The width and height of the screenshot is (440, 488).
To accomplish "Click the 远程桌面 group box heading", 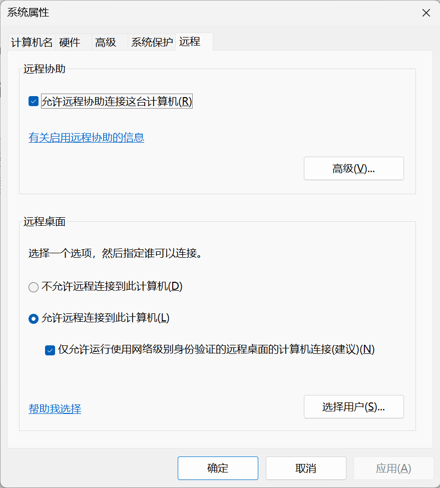I will [45, 222].
